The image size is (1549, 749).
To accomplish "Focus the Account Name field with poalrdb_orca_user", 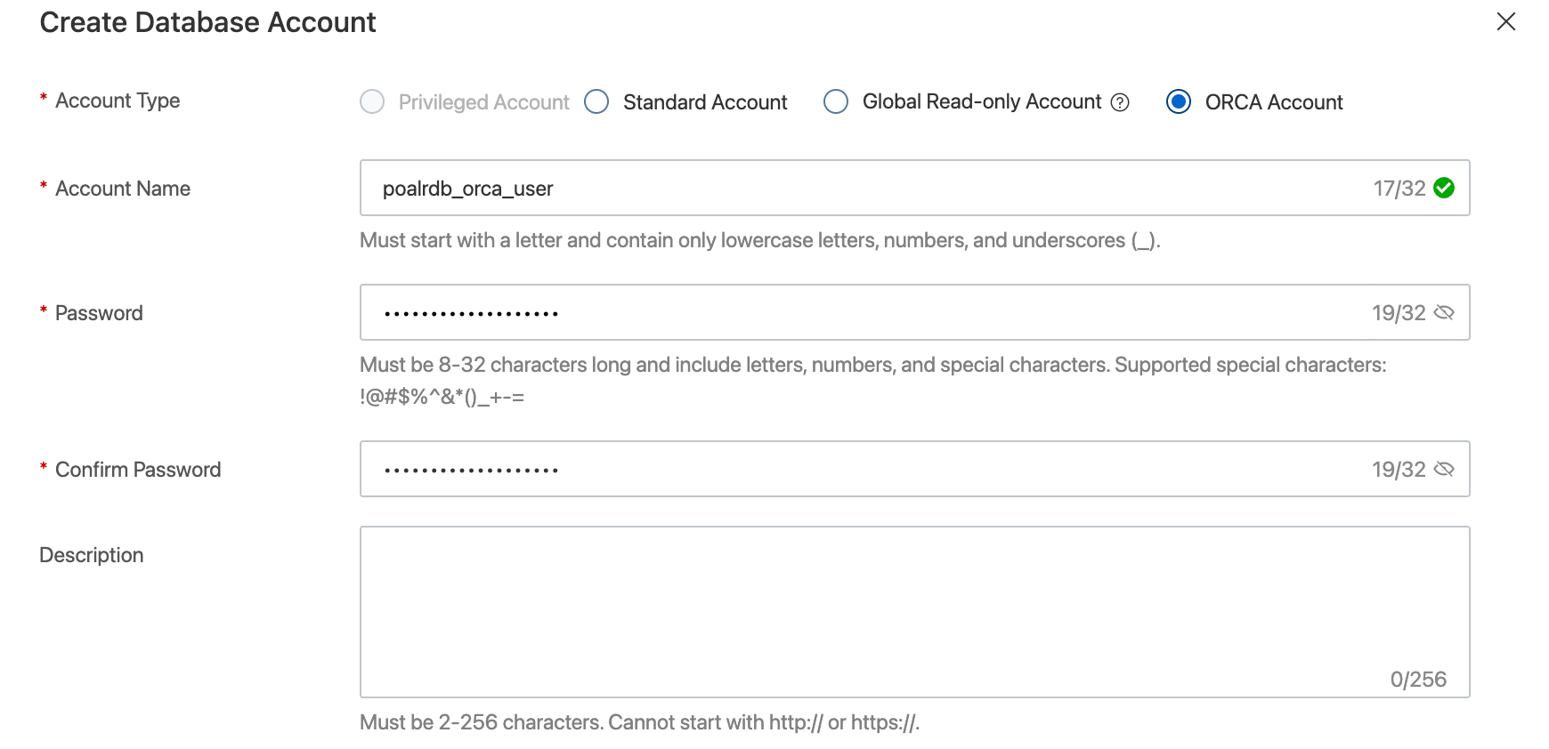I will (801, 188).
